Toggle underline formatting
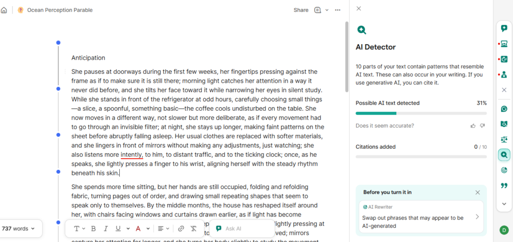 click(118, 228)
